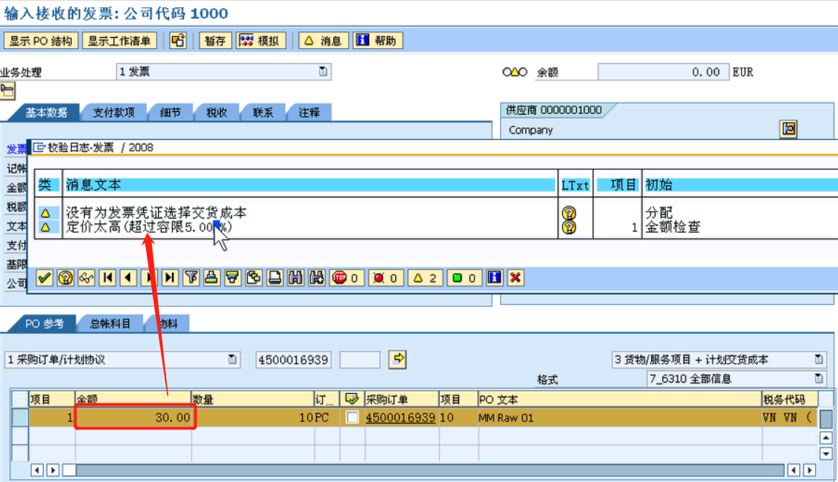Click the yellow adopt arrow beside the PO number field

(x=398, y=359)
